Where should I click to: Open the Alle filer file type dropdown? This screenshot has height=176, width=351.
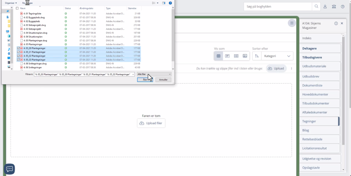[x=154, y=74]
